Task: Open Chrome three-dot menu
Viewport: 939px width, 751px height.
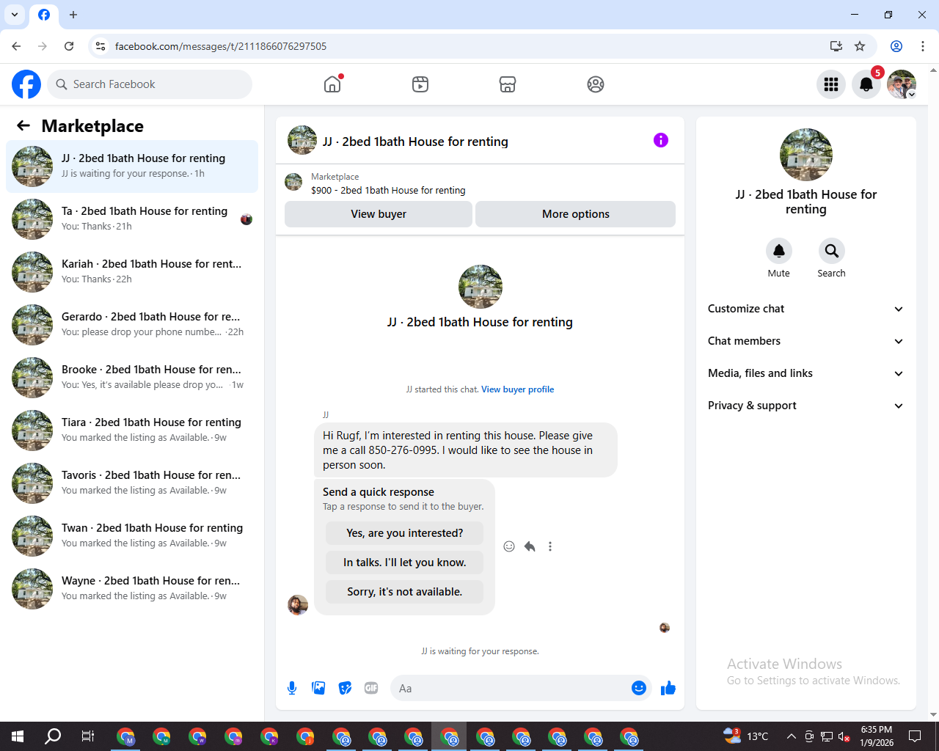Action: (923, 46)
